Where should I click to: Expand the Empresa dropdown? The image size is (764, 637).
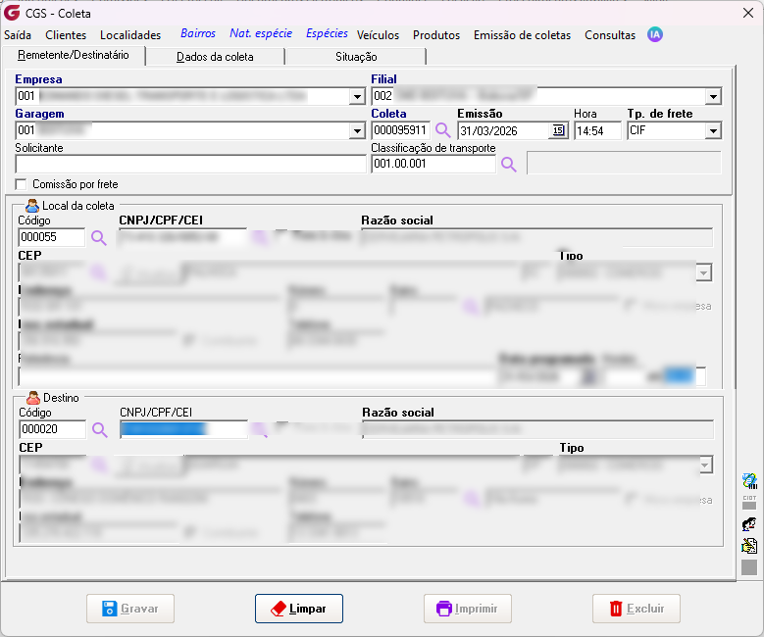[x=357, y=96]
